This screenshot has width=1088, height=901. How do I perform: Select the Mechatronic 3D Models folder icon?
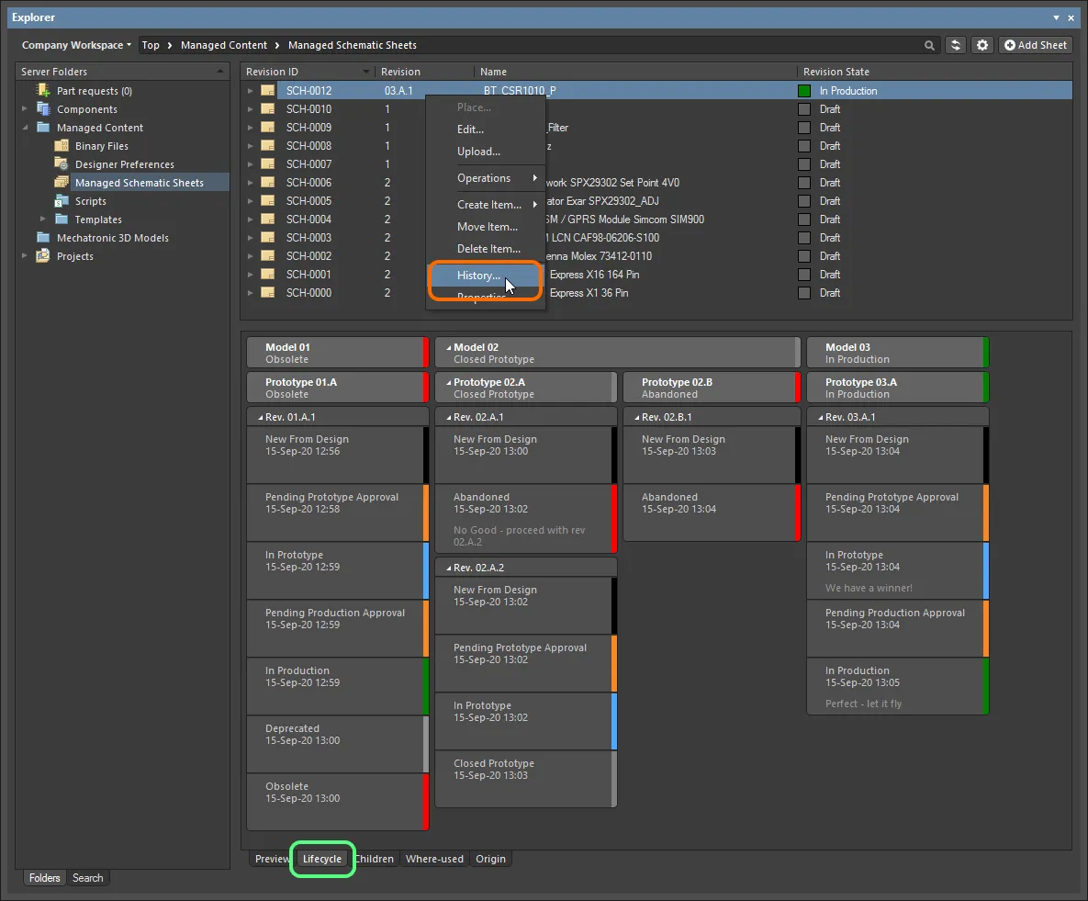click(x=42, y=237)
